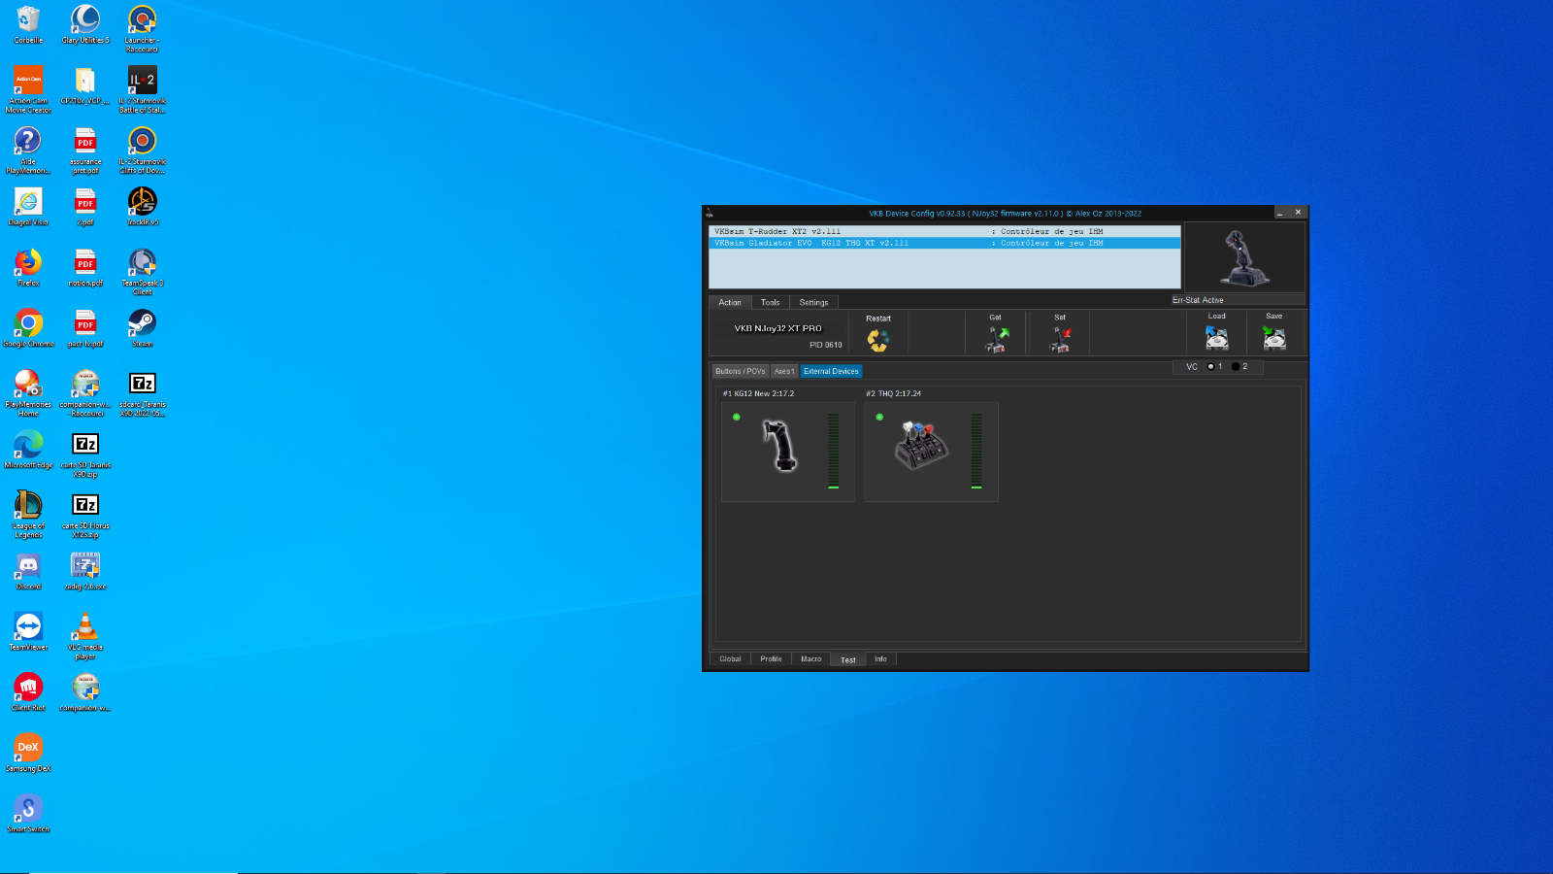Click the #2 THQ green status indicator

pos(879,418)
